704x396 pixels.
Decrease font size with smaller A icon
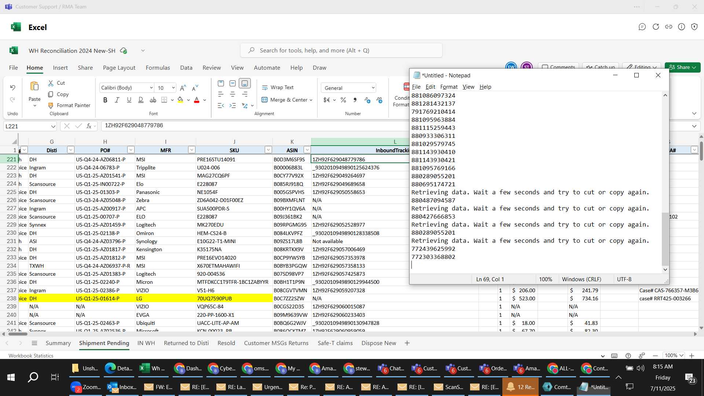(195, 88)
